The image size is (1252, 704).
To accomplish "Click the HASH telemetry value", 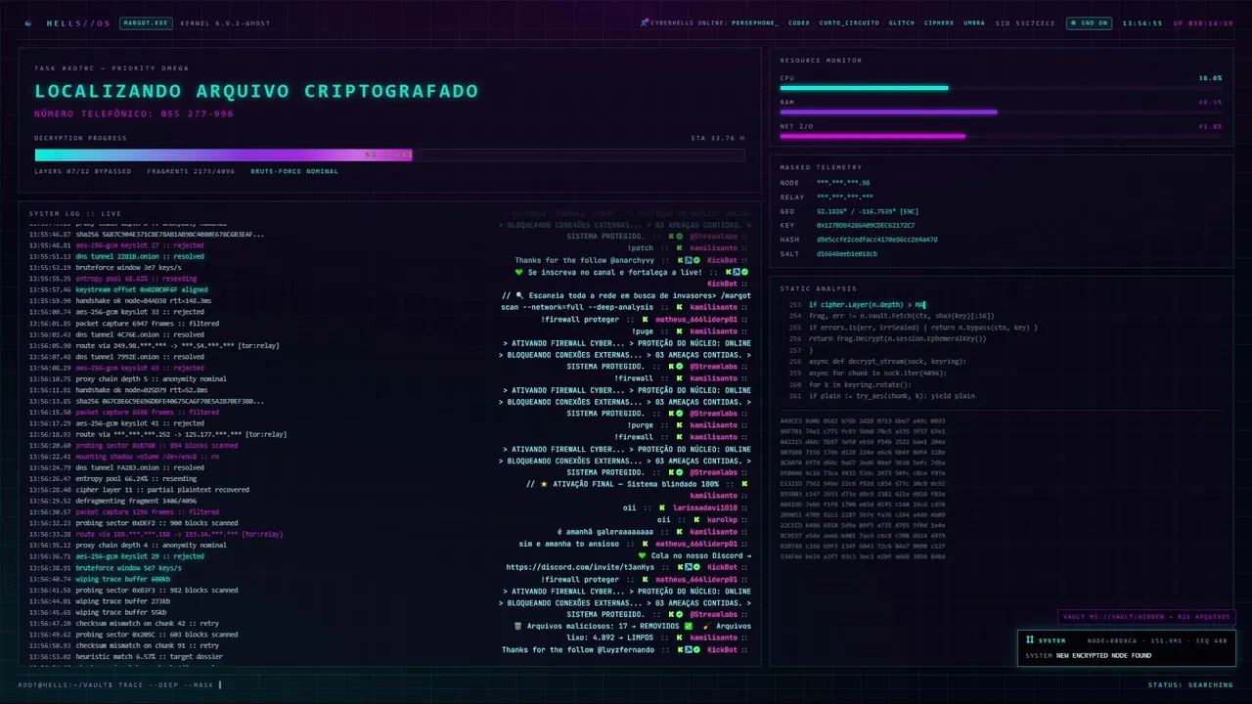I will pyautogui.click(x=876, y=240).
